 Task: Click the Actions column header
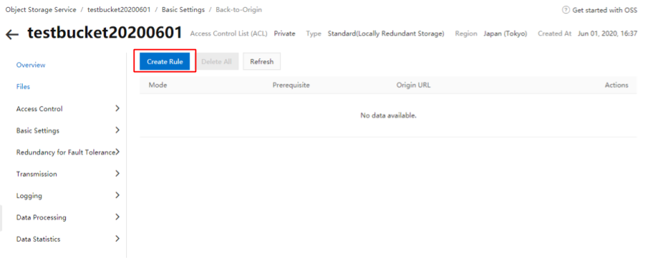[x=617, y=85]
